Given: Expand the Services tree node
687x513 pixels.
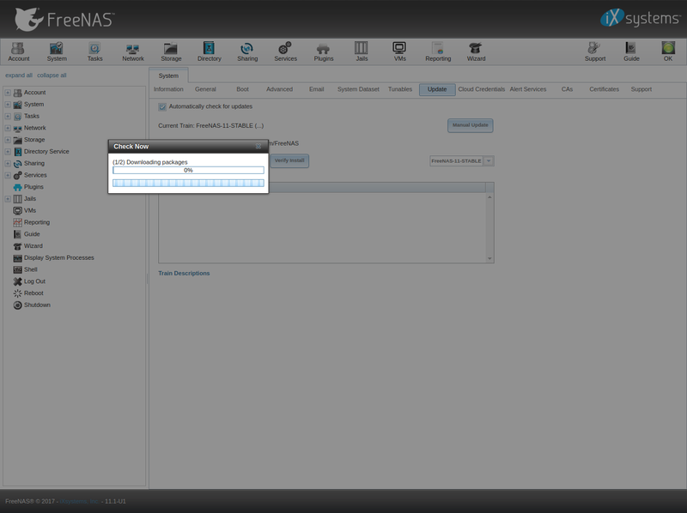Looking at the screenshot, I should (8, 176).
